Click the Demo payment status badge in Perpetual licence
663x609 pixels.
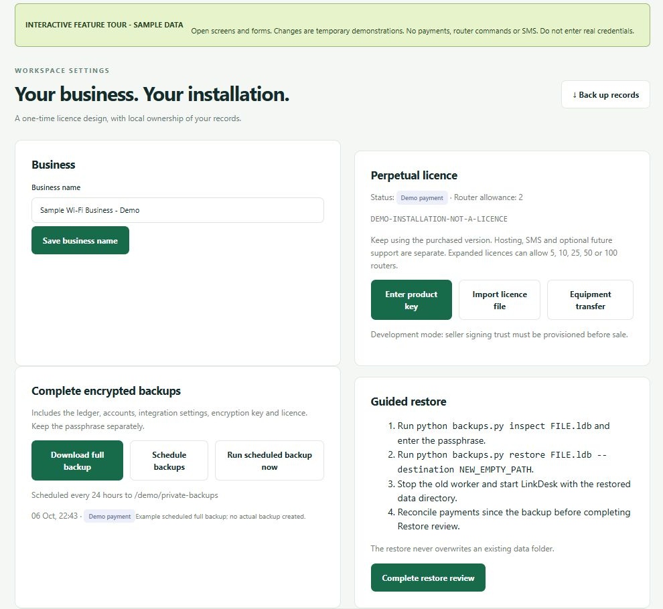(422, 198)
